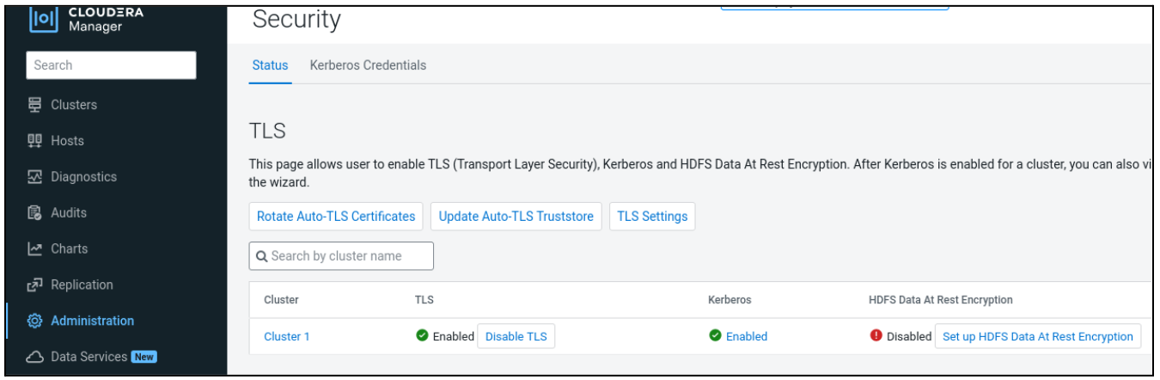Click the Diagnostics sidebar icon
Screen dimensions: 1160x380
coord(35,177)
